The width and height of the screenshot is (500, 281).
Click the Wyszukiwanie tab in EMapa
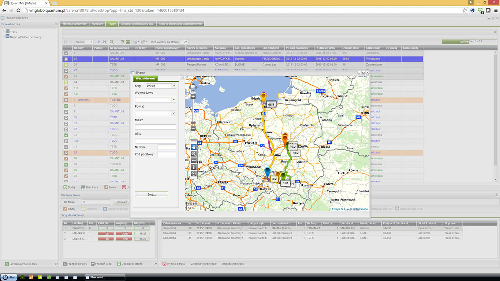145,78
